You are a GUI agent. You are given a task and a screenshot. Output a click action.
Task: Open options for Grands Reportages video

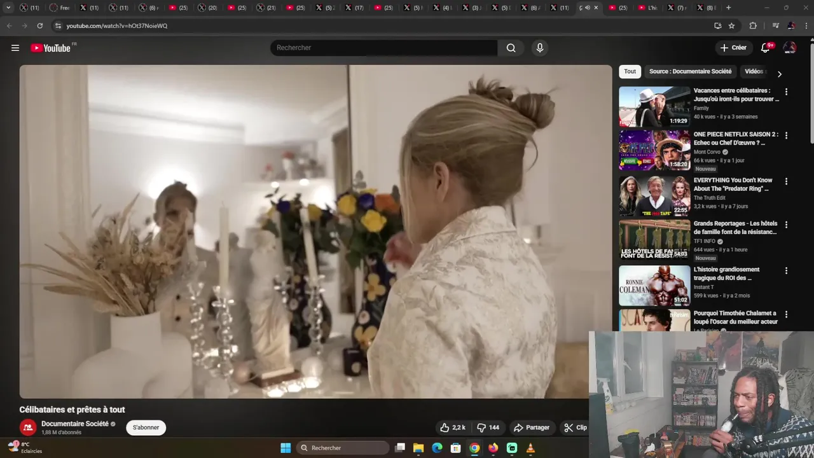coord(786,225)
